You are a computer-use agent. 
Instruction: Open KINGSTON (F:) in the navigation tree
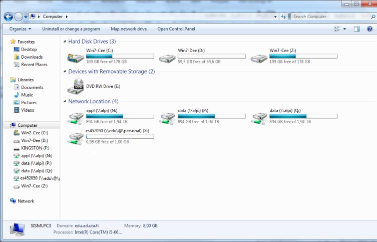point(35,148)
